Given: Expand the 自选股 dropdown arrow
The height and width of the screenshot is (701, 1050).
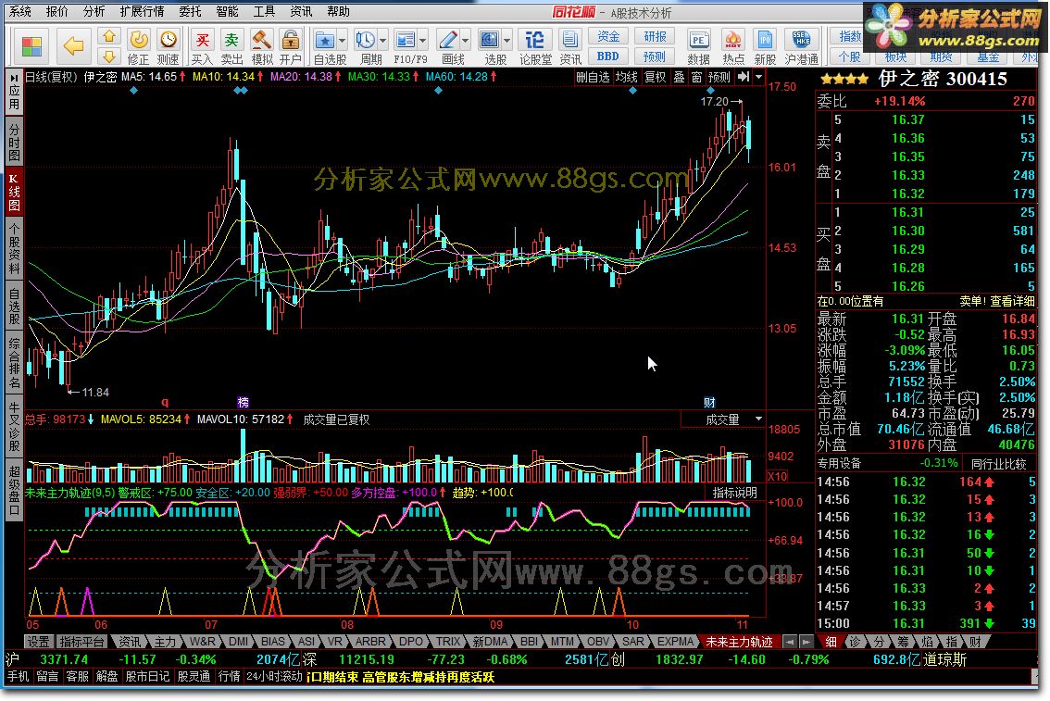Looking at the screenshot, I should tap(343, 41).
